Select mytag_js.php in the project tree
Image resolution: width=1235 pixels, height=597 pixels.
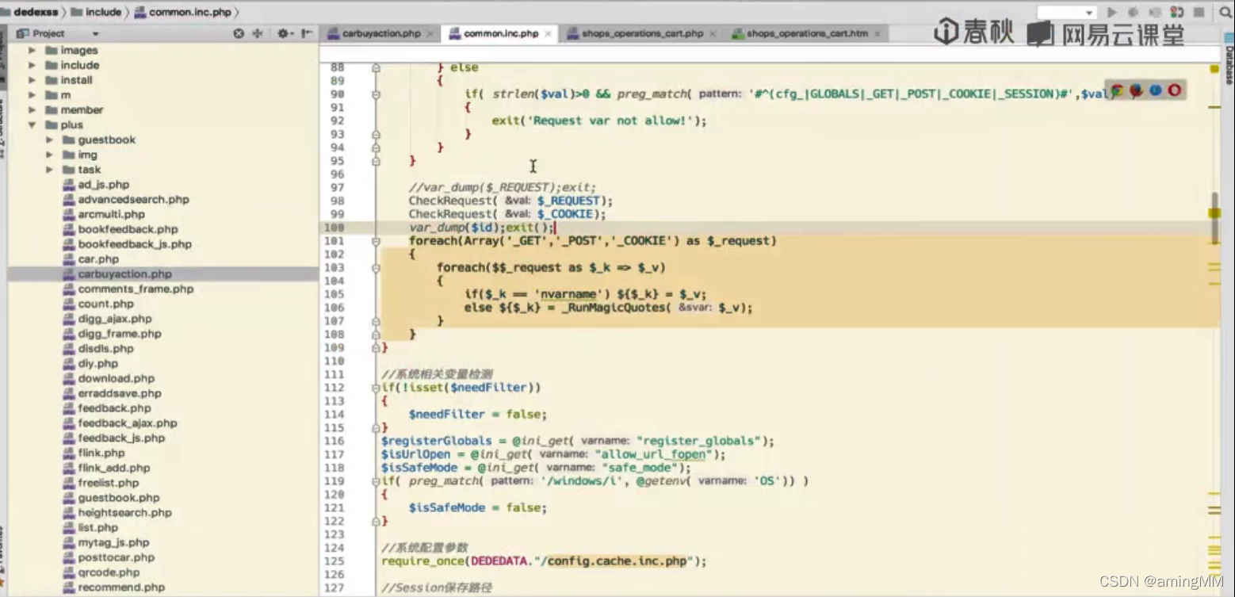113,542
